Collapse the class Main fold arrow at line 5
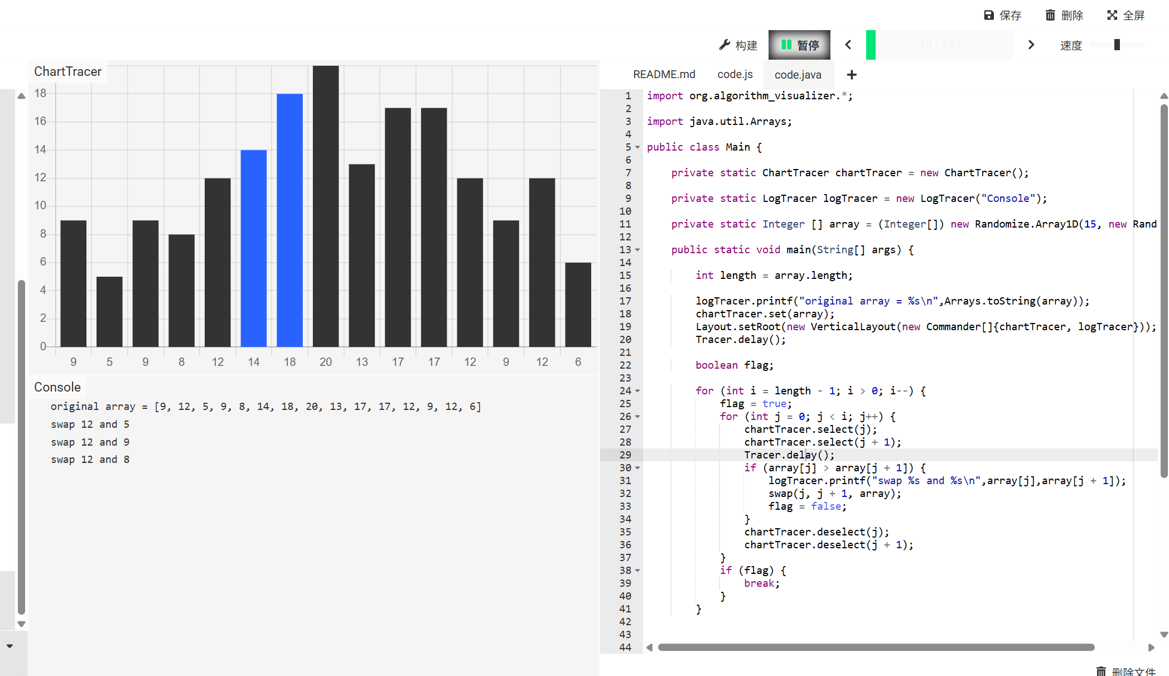1169x676 pixels. [x=637, y=147]
